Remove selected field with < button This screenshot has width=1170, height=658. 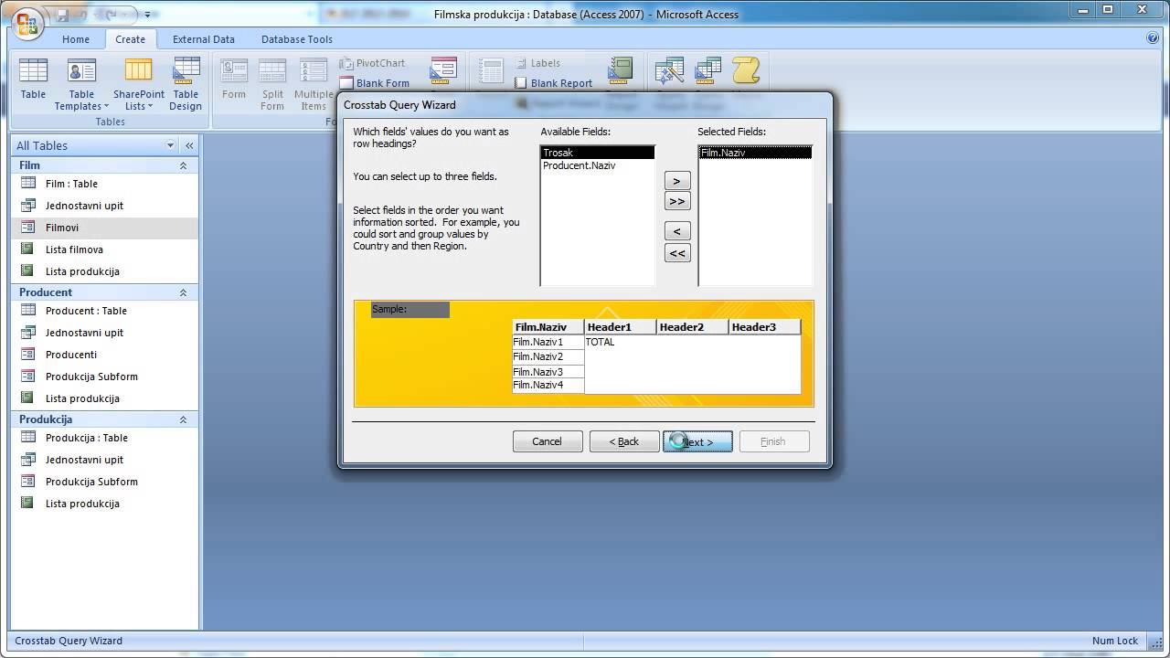tap(677, 231)
